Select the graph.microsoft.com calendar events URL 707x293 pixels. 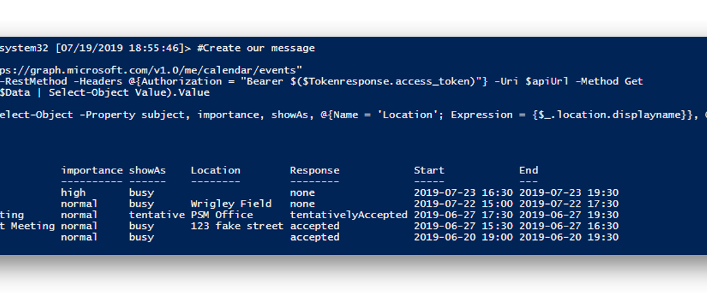point(148,71)
